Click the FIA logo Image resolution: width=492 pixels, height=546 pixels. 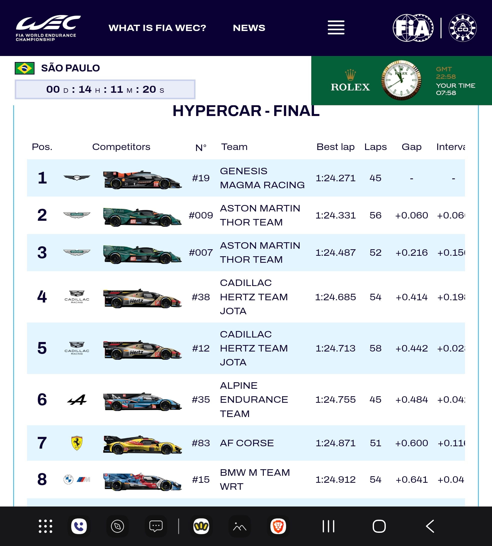(413, 28)
